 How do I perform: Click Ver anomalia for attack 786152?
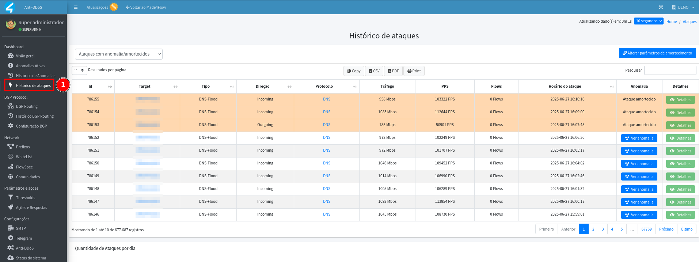tap(639, 138)
